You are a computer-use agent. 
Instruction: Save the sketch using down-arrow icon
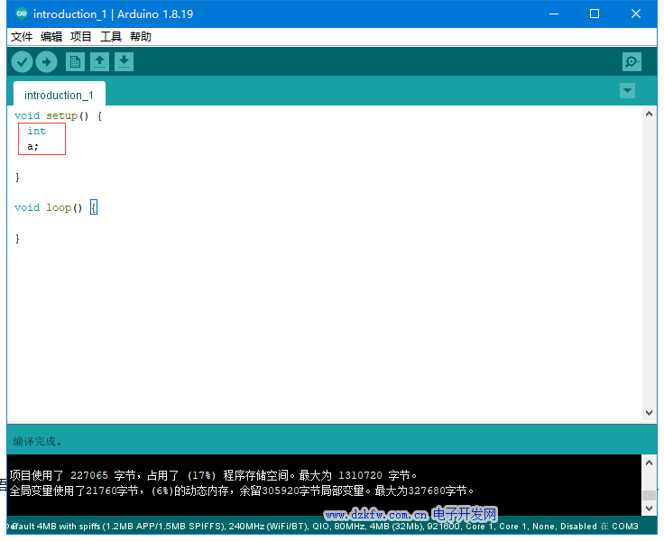(124, 62)
